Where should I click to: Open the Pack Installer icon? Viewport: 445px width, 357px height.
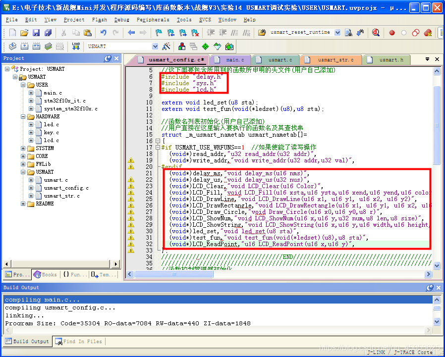[x=229, y=46]
